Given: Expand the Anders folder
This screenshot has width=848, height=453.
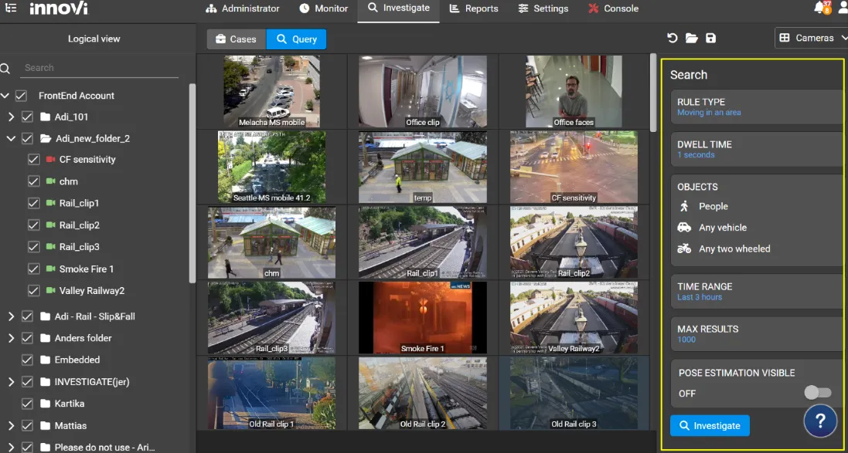Looking at the screenshot, I should coord(11,338).
